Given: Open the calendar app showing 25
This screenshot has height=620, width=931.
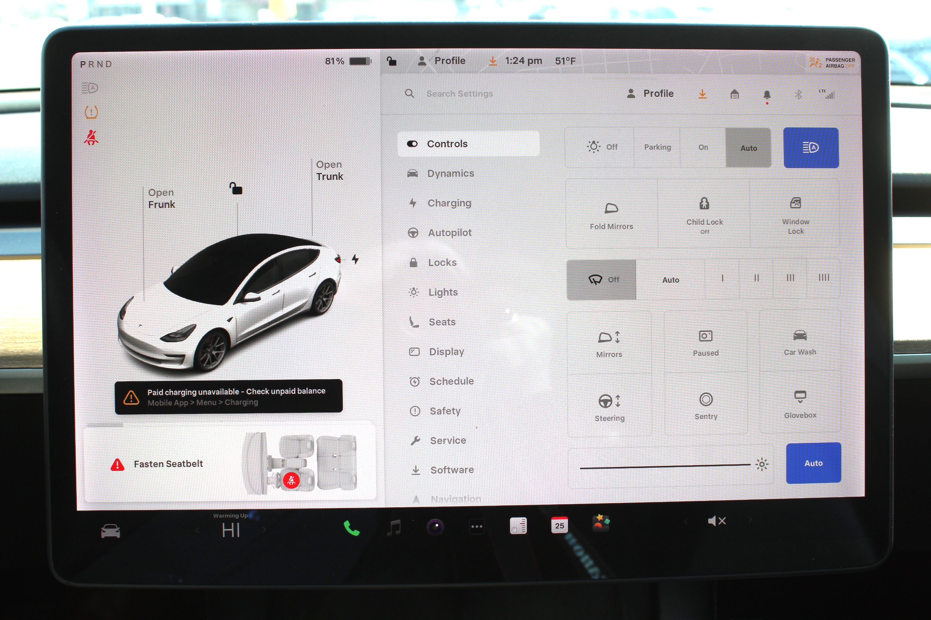Looking at the screenshot, I should [x=559, y=525].
